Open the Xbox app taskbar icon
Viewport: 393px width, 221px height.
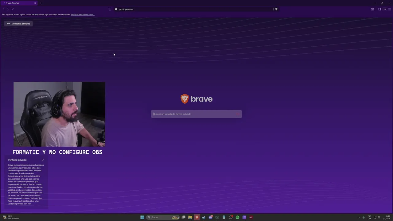coord(217,217)
